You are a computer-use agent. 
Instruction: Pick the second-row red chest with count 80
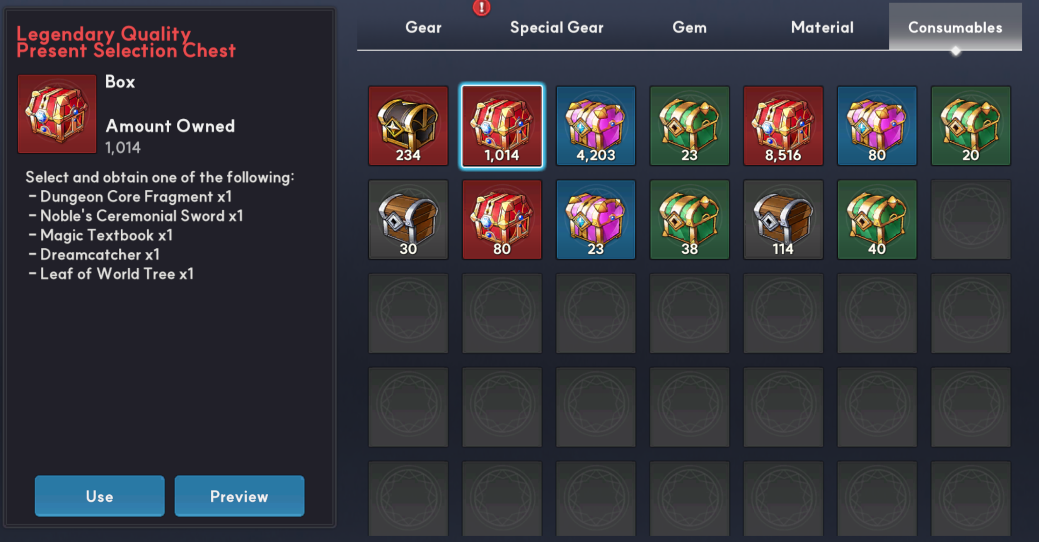click(502, 220)
